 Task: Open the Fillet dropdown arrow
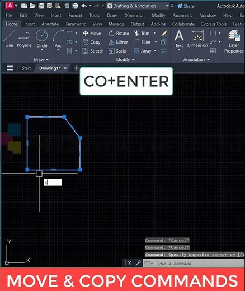point(156,42)
